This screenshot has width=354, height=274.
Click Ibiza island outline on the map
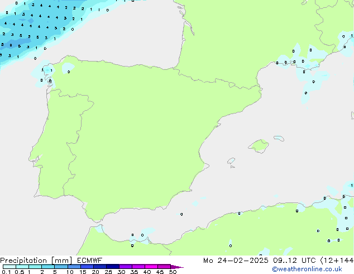[x=231, y=161]
